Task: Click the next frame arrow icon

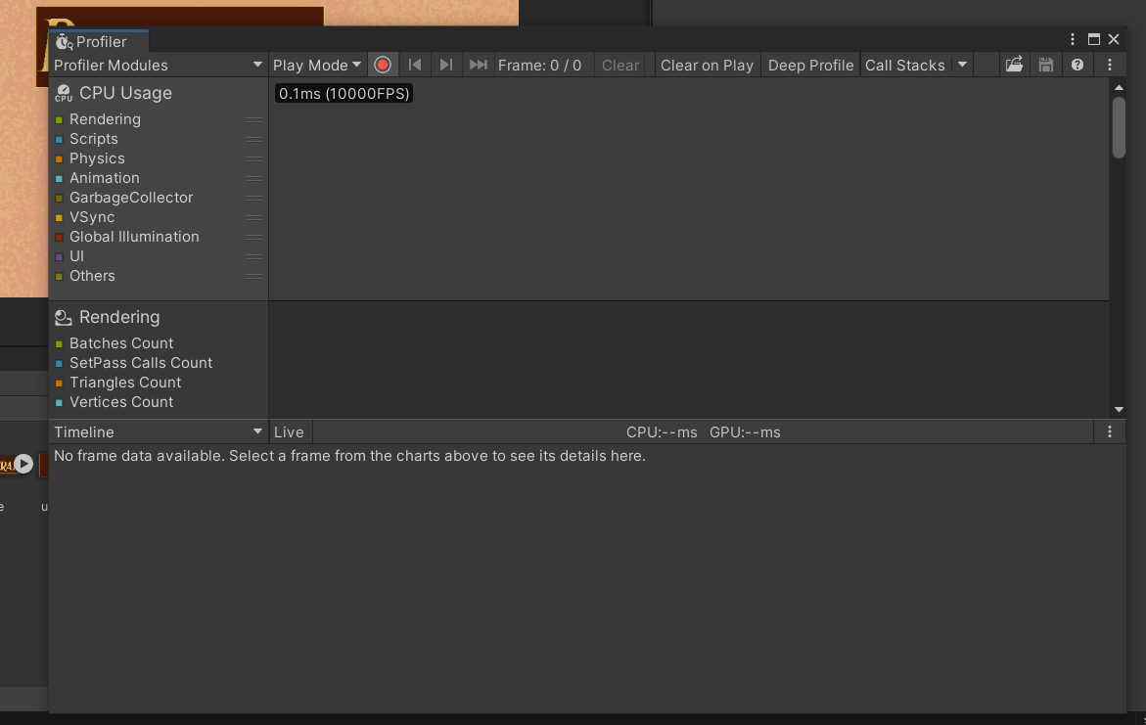Action: (x=446, y=64)
